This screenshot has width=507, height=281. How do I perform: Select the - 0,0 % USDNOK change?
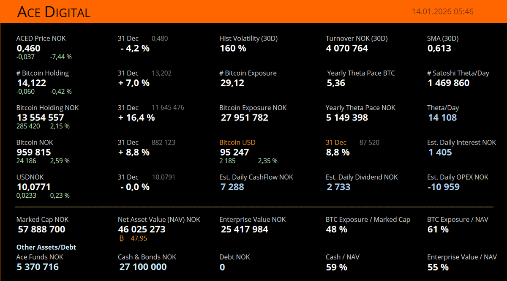pos(135,187)
